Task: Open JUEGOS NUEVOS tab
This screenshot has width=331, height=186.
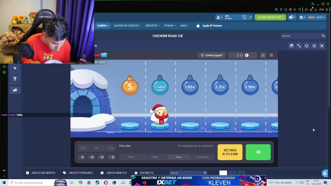Action: coord(114,173)
